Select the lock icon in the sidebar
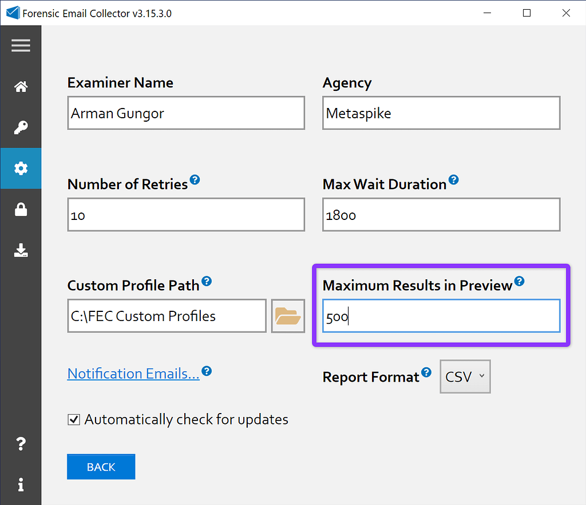The height and width of the screenshot is (505, 586). [21, 210]
